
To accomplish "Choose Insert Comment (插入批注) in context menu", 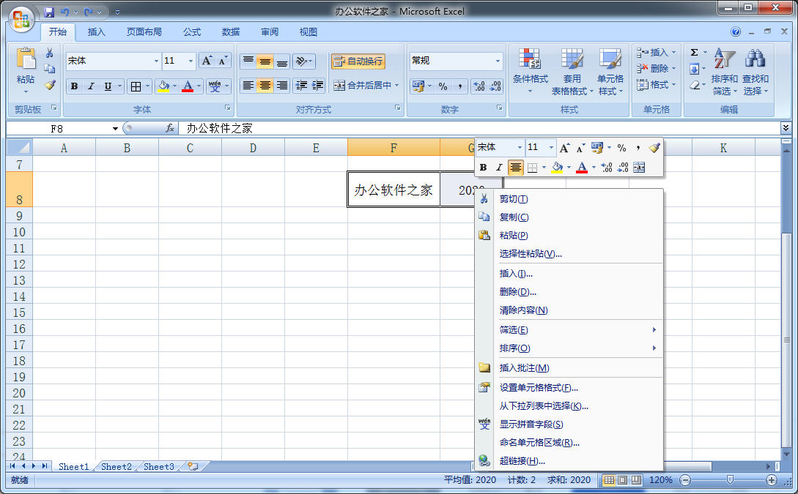I will click(x=569, y=368).
